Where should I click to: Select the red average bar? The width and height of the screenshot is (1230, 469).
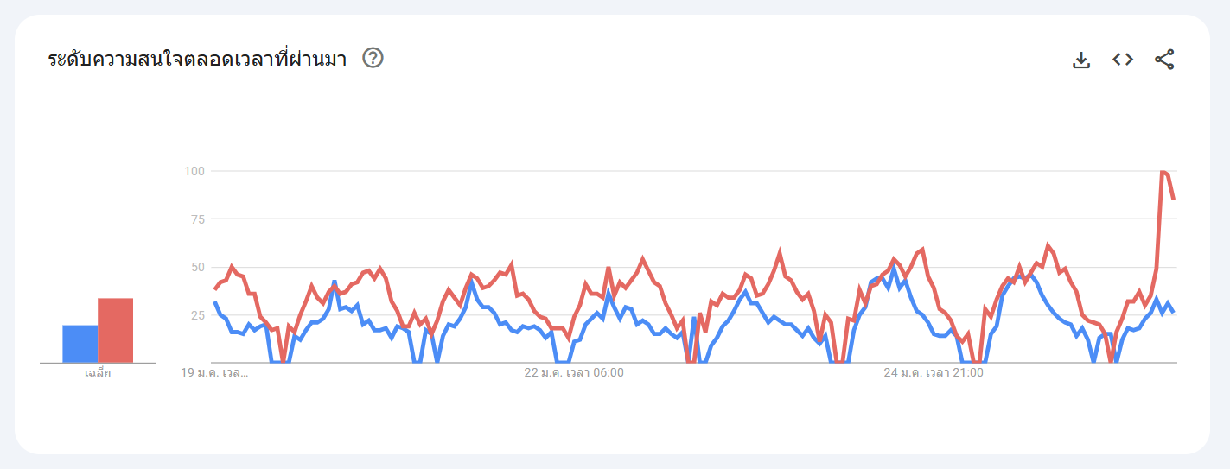click(x=115, y=330)
